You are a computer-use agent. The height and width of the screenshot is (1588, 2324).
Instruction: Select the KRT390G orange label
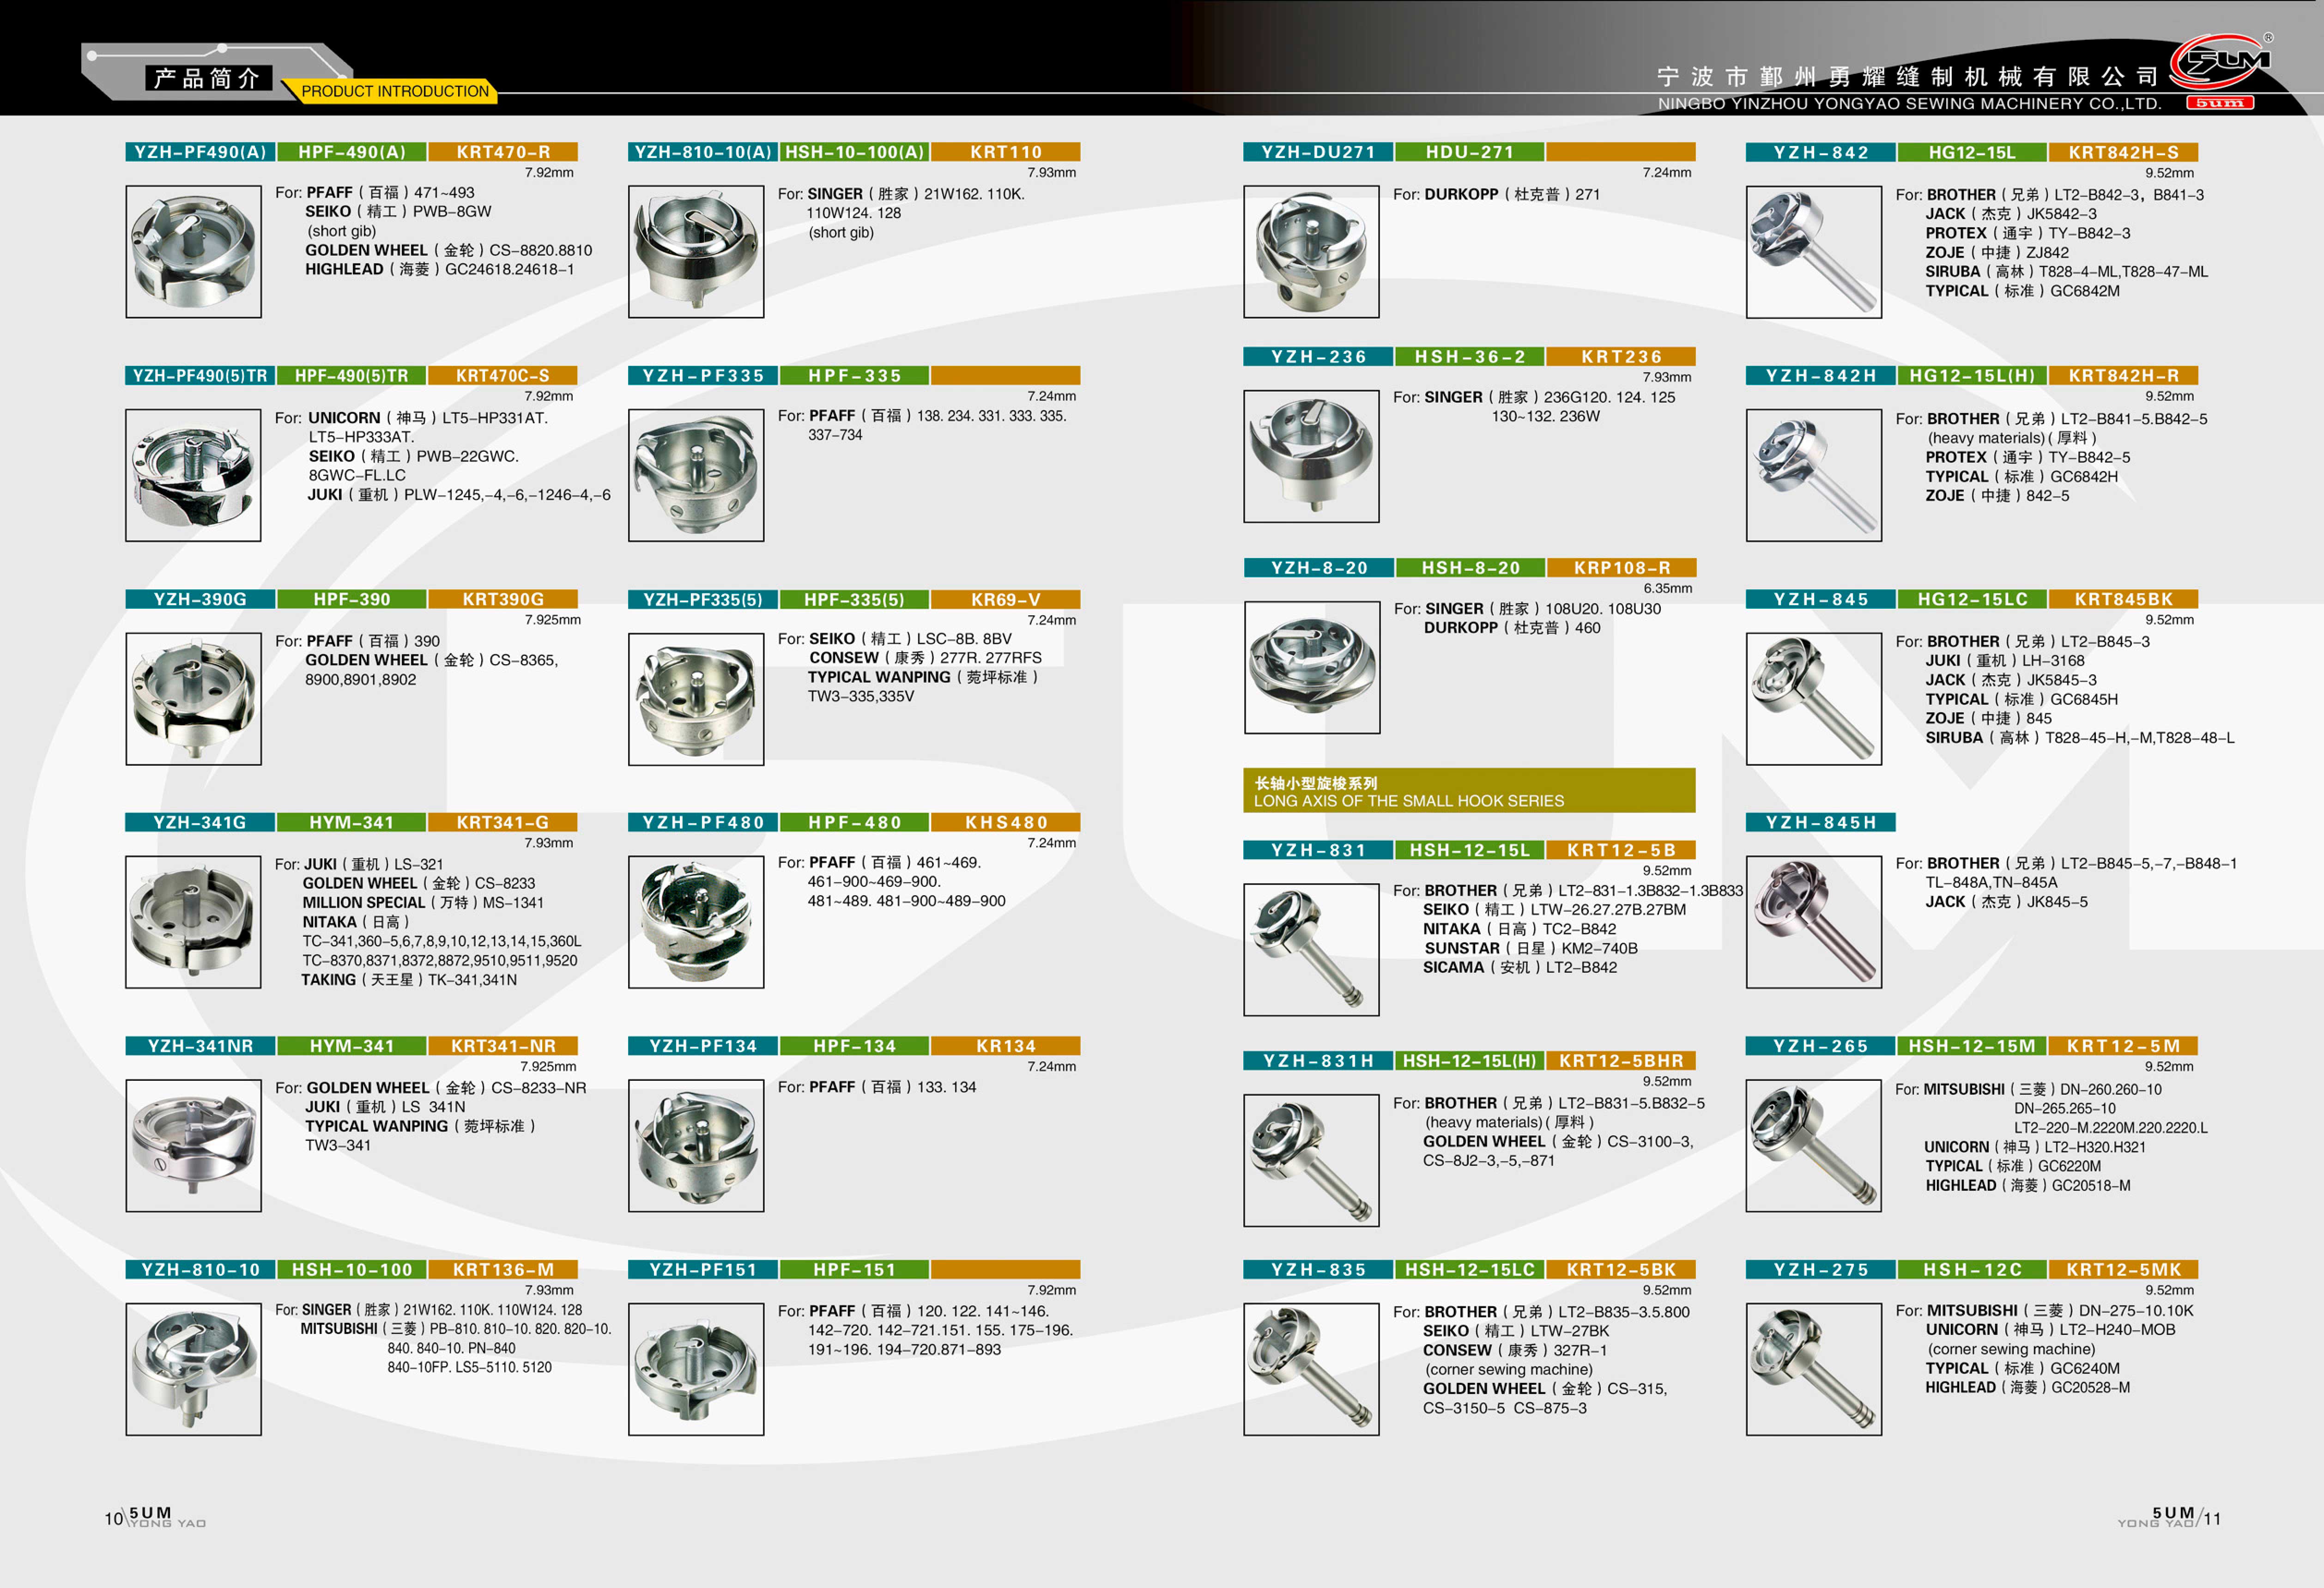503,599
